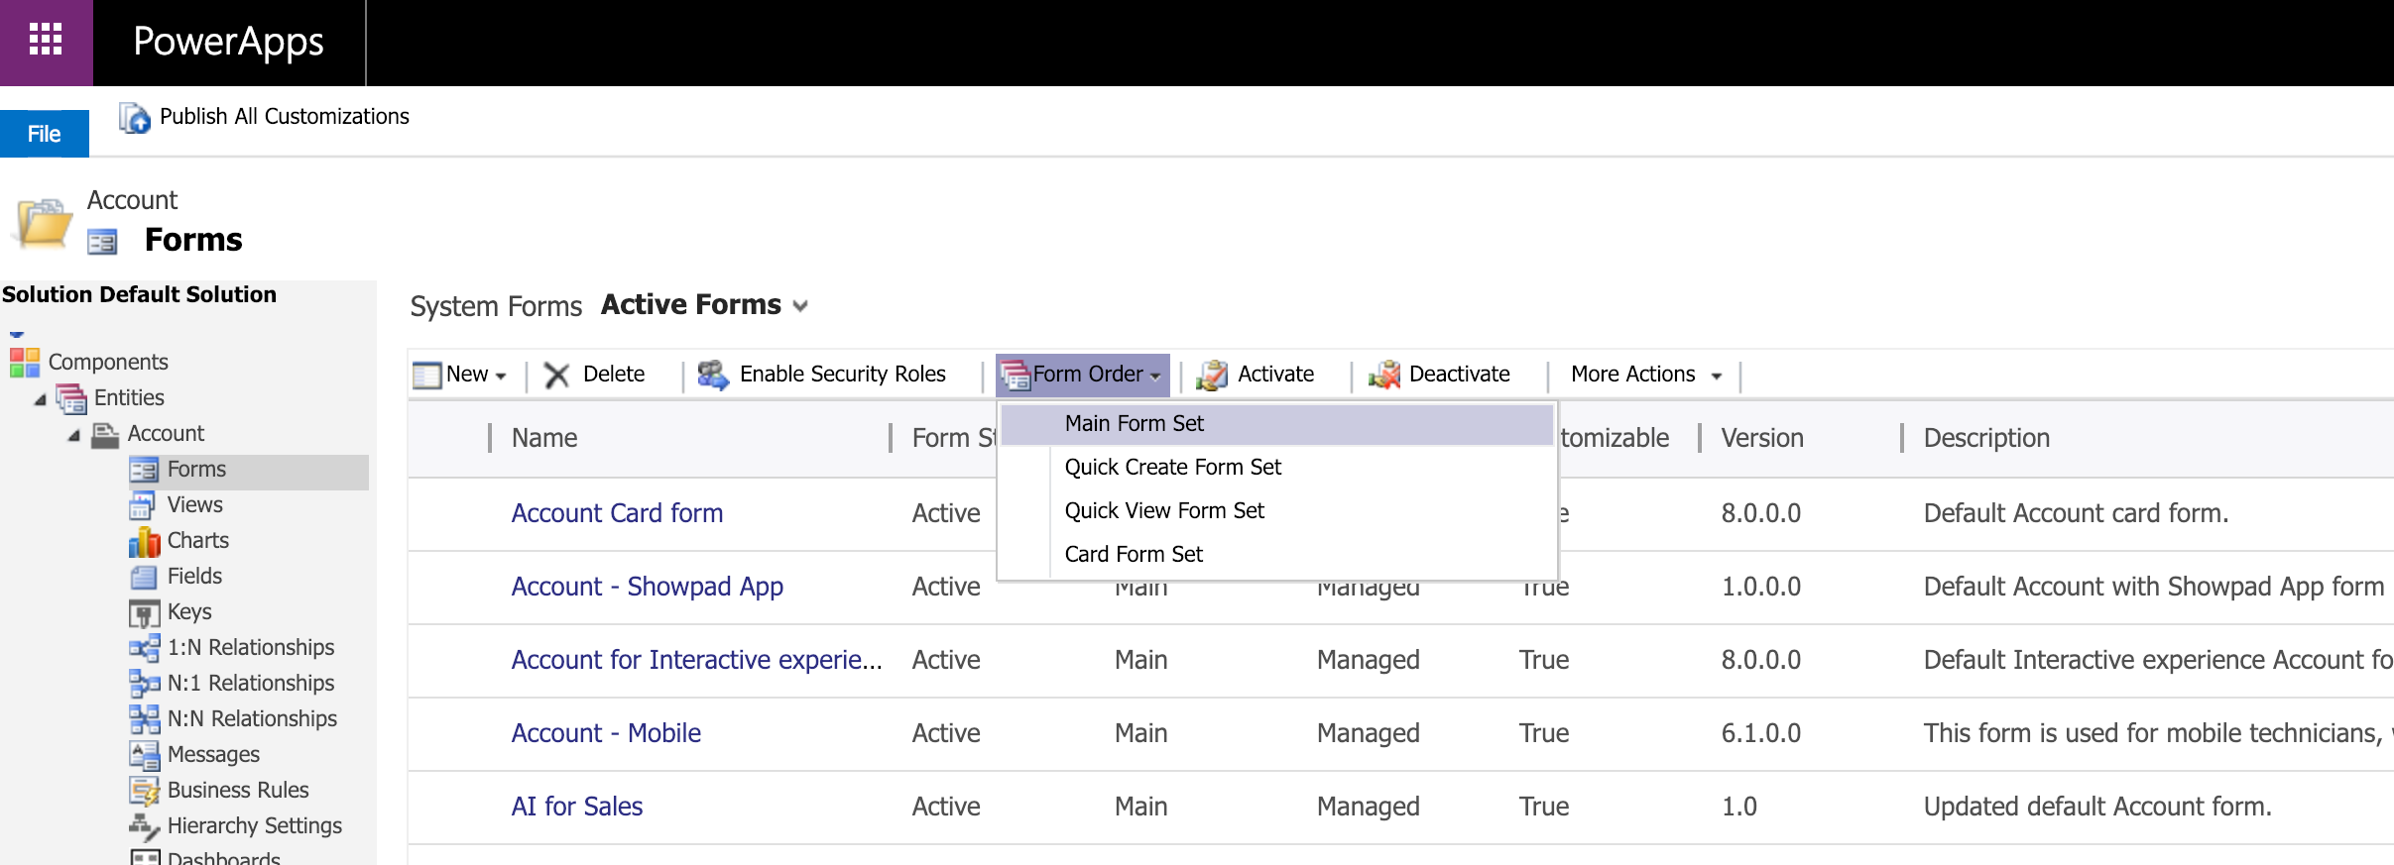
Task: Sort by the Name column header
Action: [x=544, y=438]
